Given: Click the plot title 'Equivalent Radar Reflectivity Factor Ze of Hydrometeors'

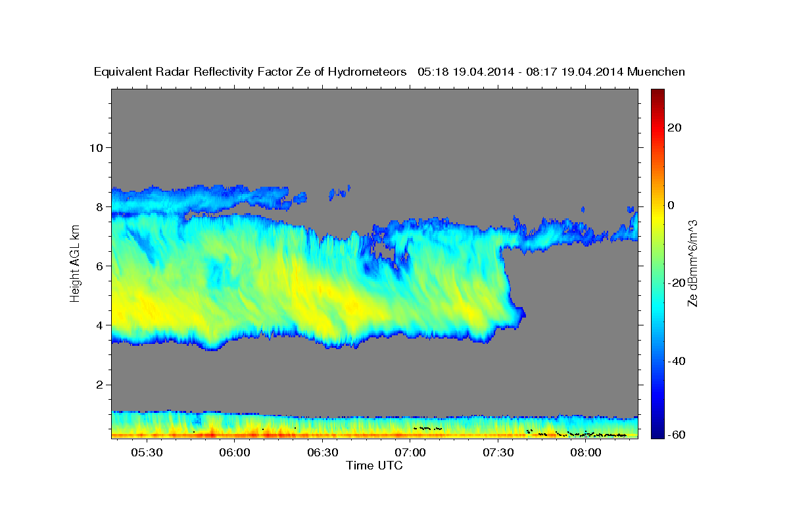Looking at the screenshot, I should point(251,72).
